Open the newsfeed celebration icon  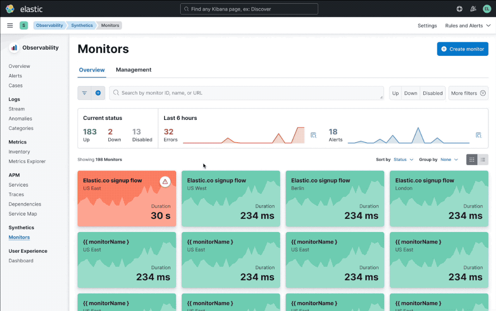[473, 9]
